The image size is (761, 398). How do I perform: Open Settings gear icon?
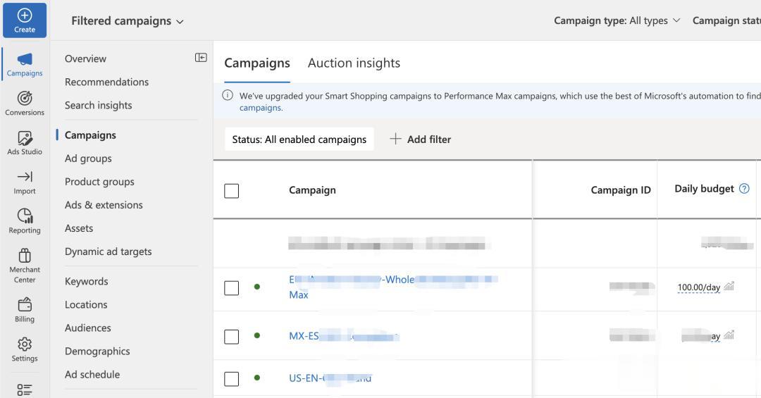point(25,344)
